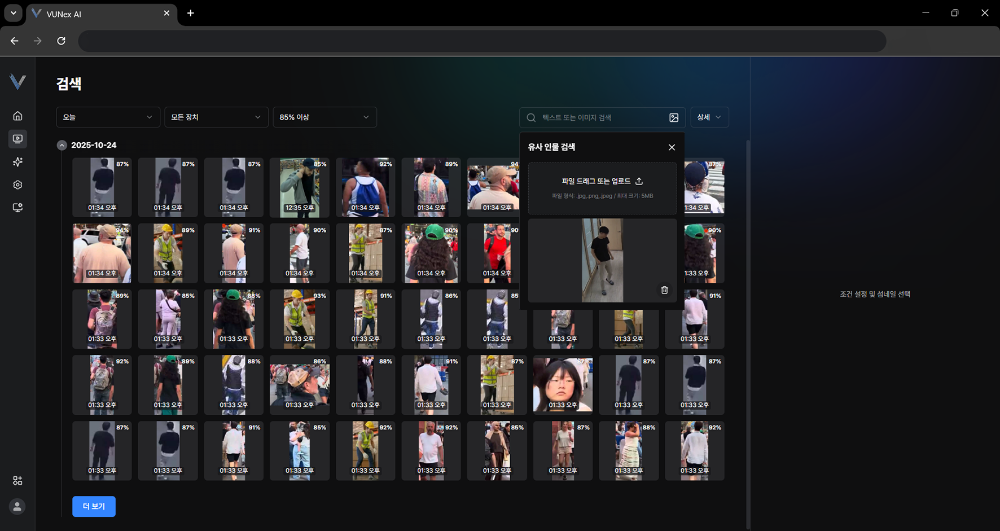This screenshot has height=531, width=1000.
Task: Click the AI sparkle sidebar icon
Action: (17, 162)
